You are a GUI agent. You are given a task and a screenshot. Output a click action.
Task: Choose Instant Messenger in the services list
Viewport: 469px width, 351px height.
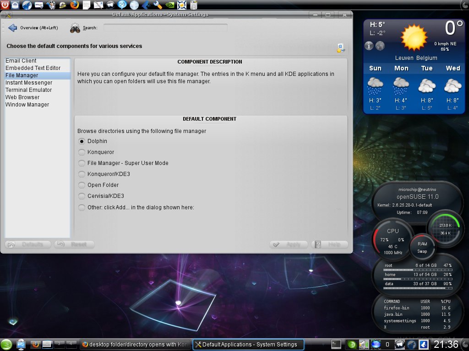click(x=38, y=83)
